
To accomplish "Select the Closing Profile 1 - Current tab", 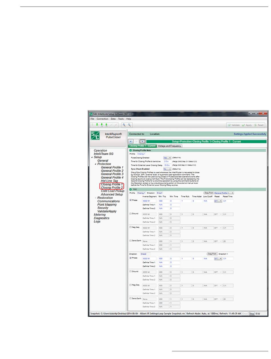I will [143, 146].
